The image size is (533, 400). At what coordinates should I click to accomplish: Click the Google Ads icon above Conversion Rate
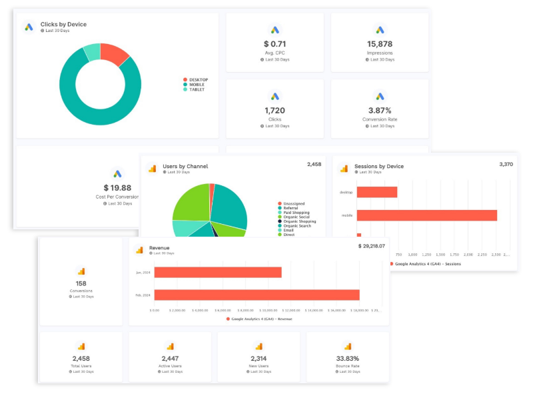(380, 97)
